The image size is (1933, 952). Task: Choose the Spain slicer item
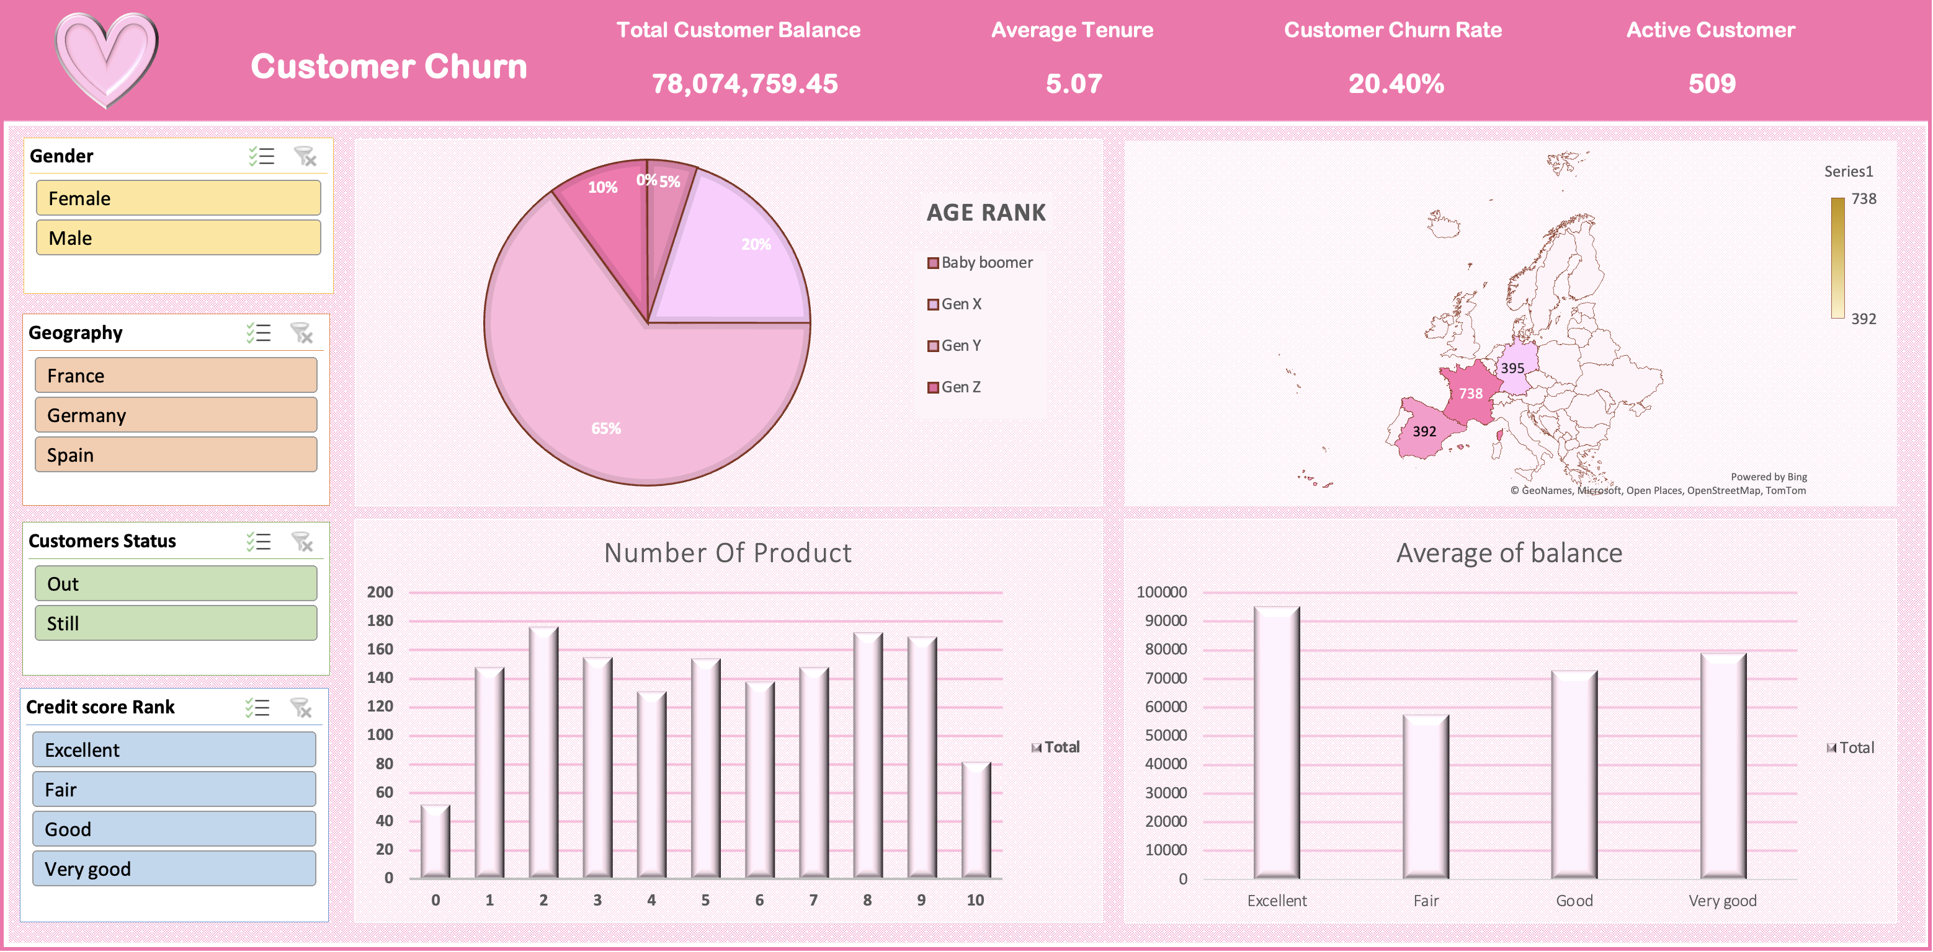(x=176, y=454)
